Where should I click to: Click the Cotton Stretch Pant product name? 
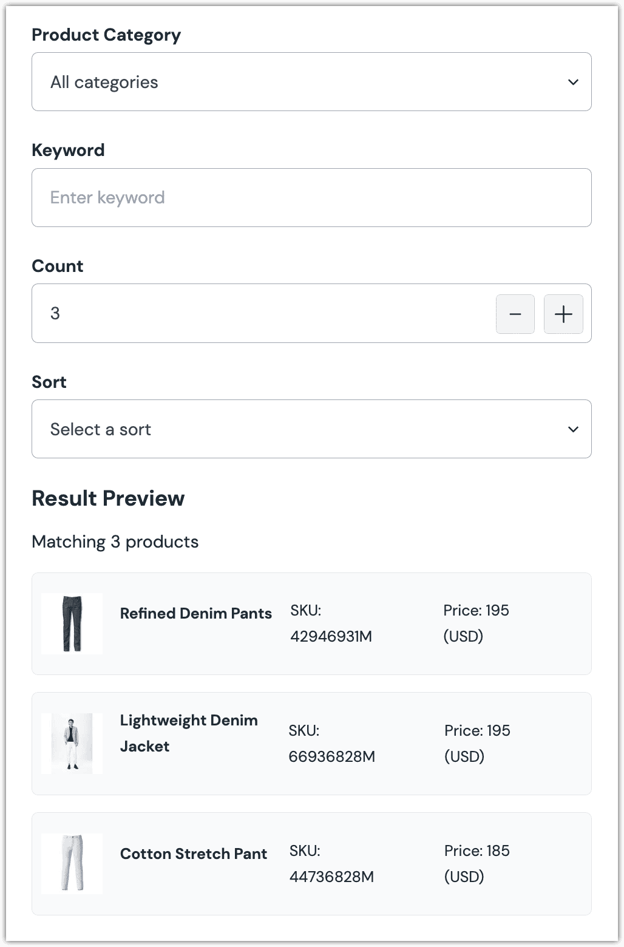pyautogui.click(x=193, y=854)
